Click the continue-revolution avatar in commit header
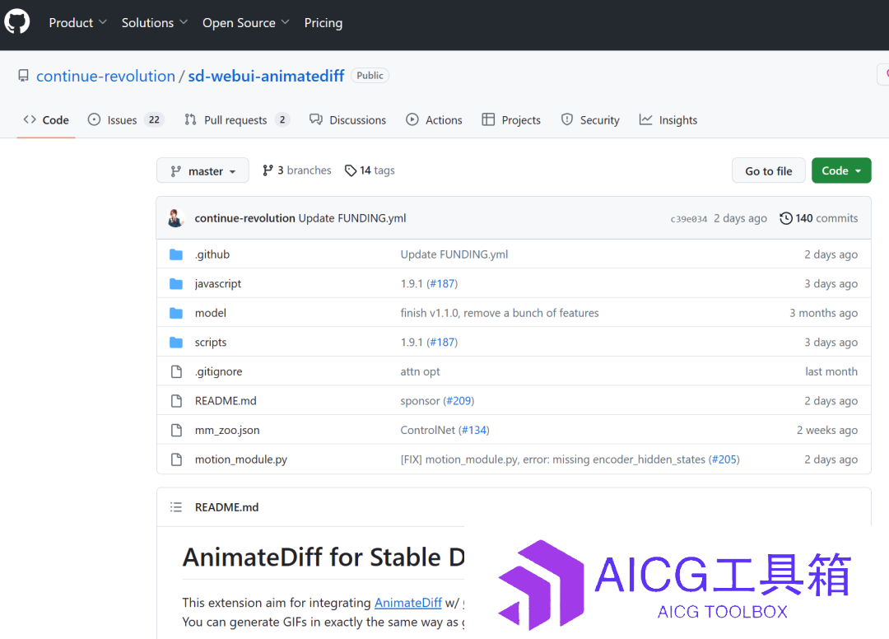Image resolution: width=889 pixels, height=639 pixels. (x=176, y=218)
